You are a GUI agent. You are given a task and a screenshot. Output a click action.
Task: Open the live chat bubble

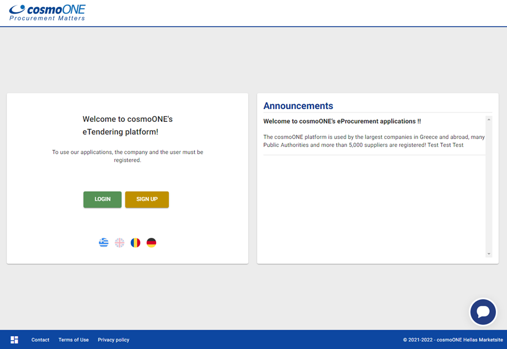click(483, 312)
